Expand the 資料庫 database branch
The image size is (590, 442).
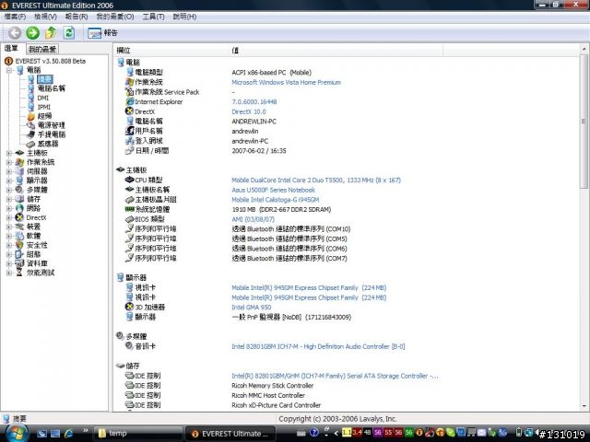point(9,263)
